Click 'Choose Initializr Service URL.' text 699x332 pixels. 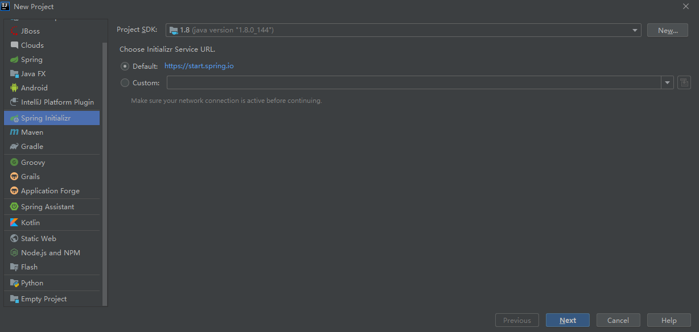coord(167,49)
